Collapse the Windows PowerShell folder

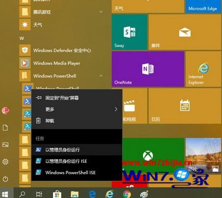[101, 76]
